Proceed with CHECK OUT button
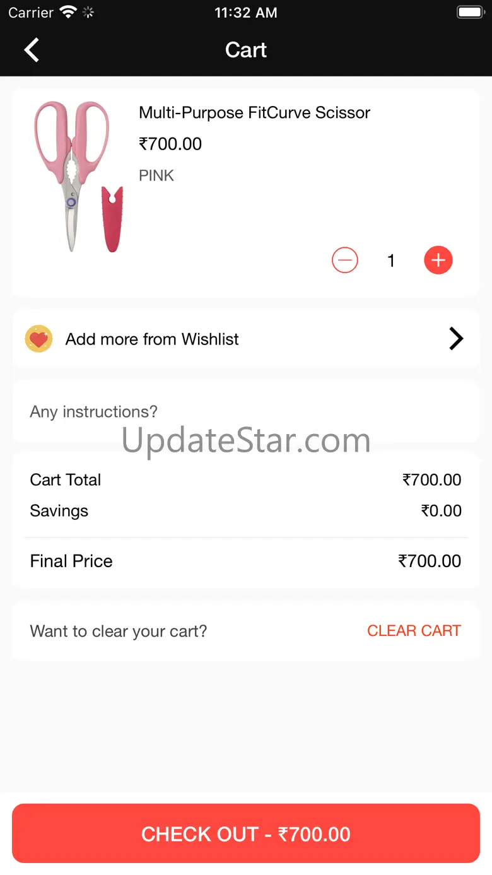This screenshot has height=875, width=492. pos(246,833)
